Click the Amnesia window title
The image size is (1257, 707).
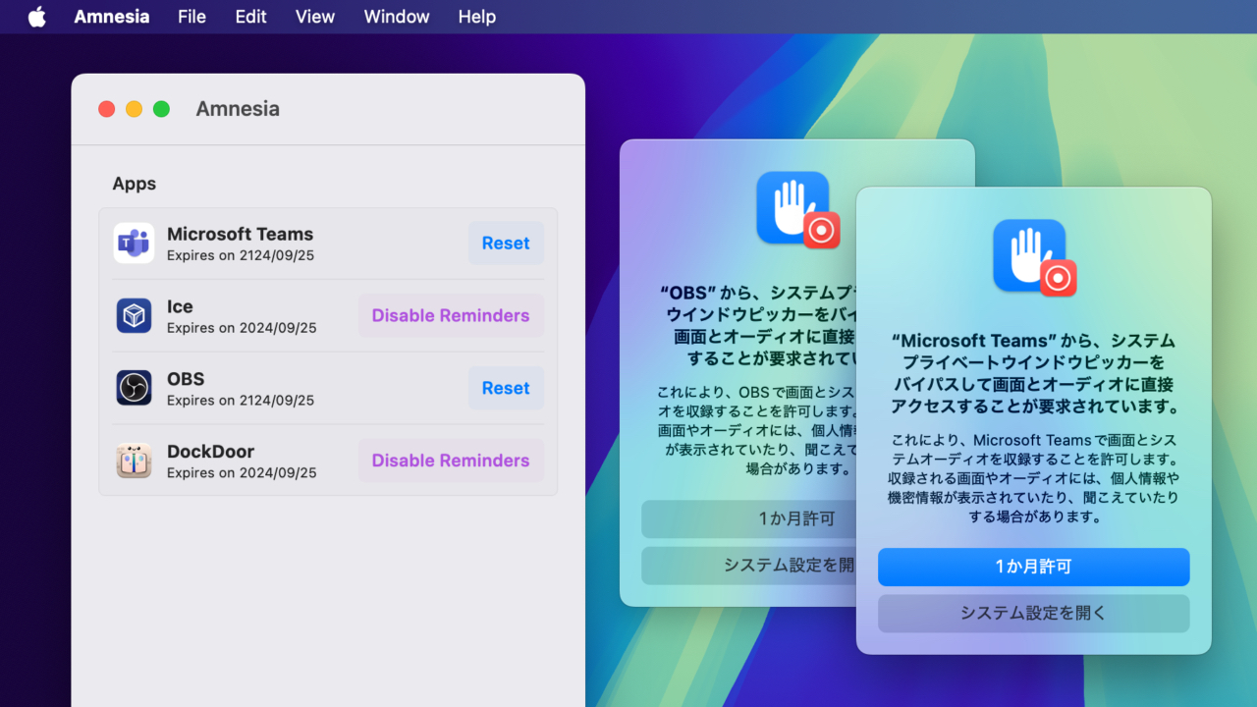(238, 109)
